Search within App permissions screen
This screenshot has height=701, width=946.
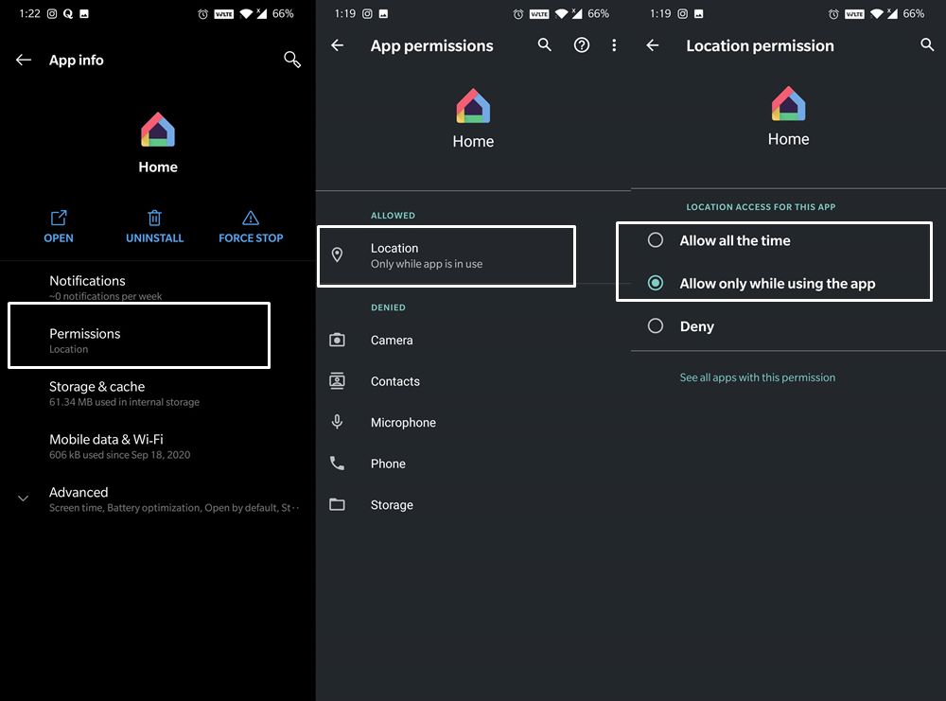click(x=544, y=44)
